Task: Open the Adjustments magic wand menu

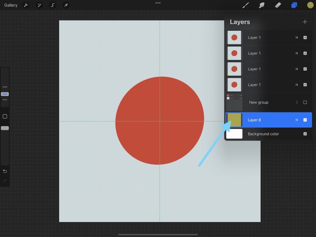Action: click(39, 5)
